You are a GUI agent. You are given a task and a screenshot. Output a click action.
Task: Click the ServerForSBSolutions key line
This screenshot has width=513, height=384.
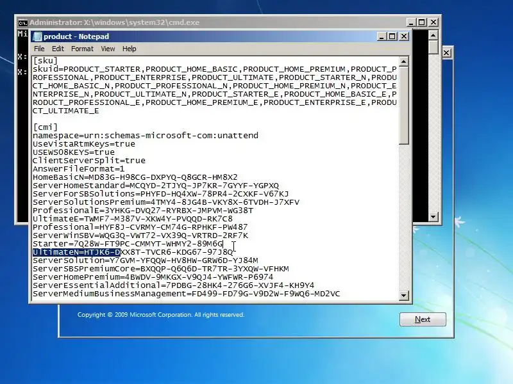pyautogui.click(x=161, y=194)
